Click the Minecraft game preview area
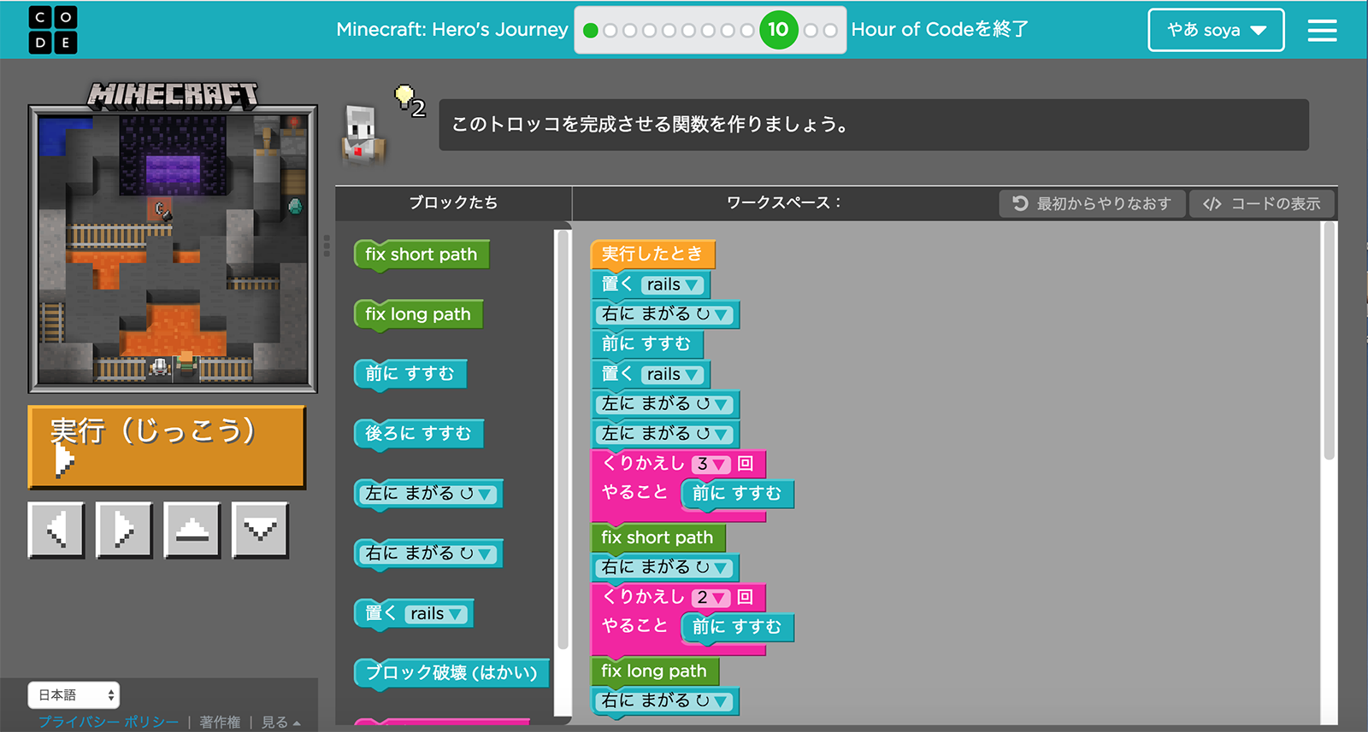The image size is (1368, 732). pyautogui.click(x=173, y=249)
